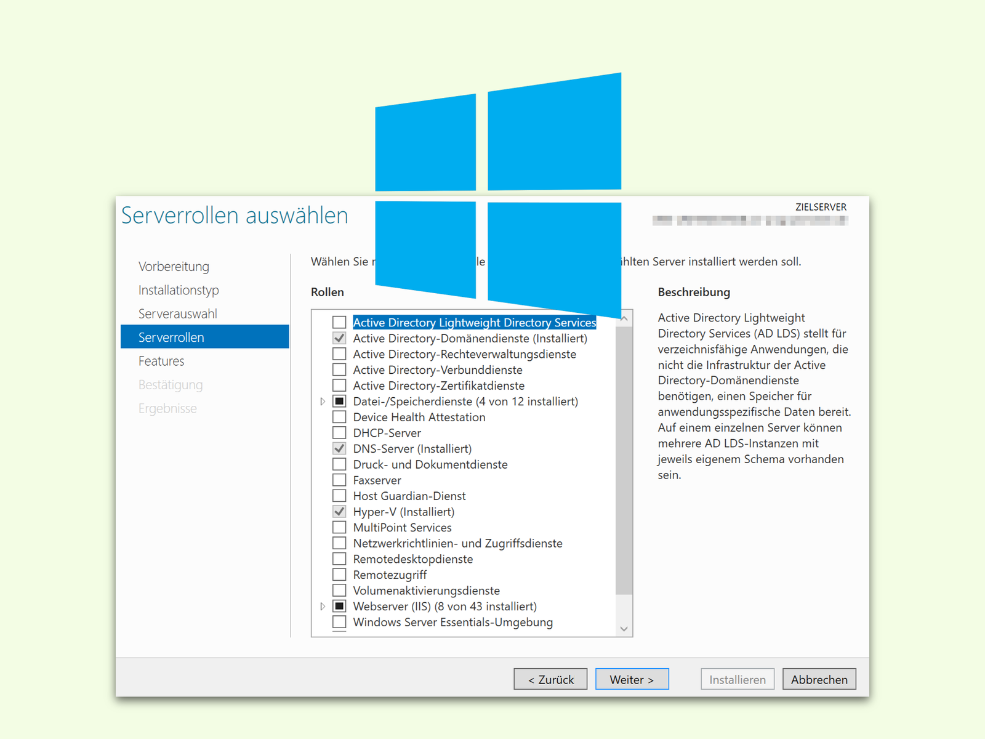Select Active Directory-Rechteverwaltungsdienste row text
Screen dimensions: 985x739
coord(465,354)
